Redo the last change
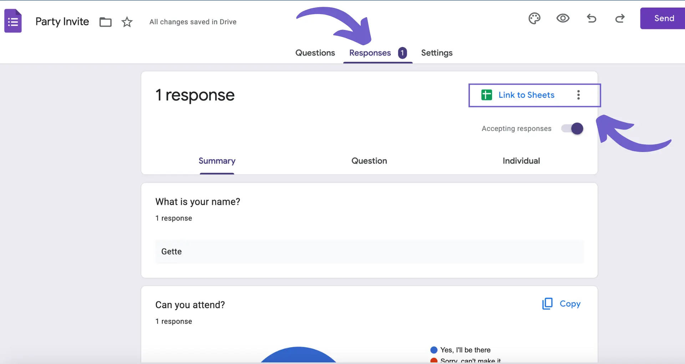 [620, 18]
